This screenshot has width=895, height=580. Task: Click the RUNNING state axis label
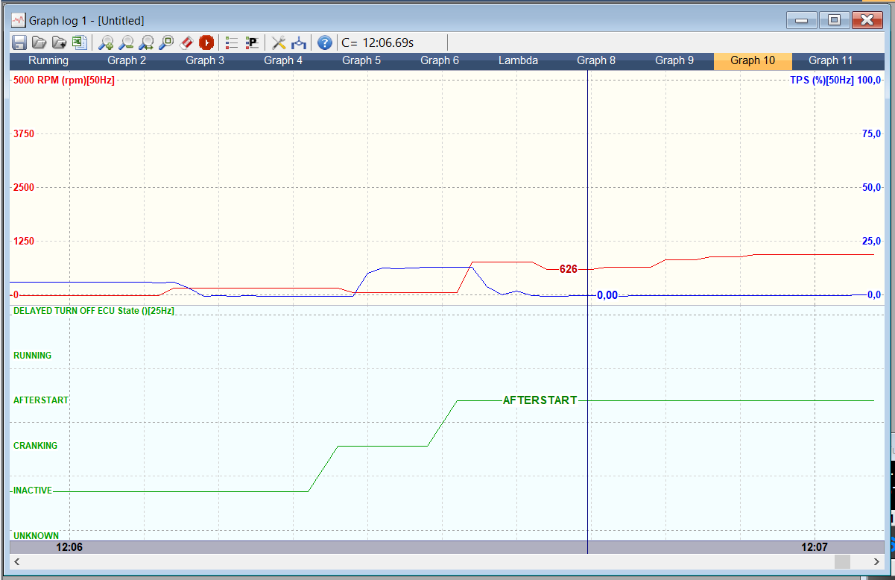33,356
